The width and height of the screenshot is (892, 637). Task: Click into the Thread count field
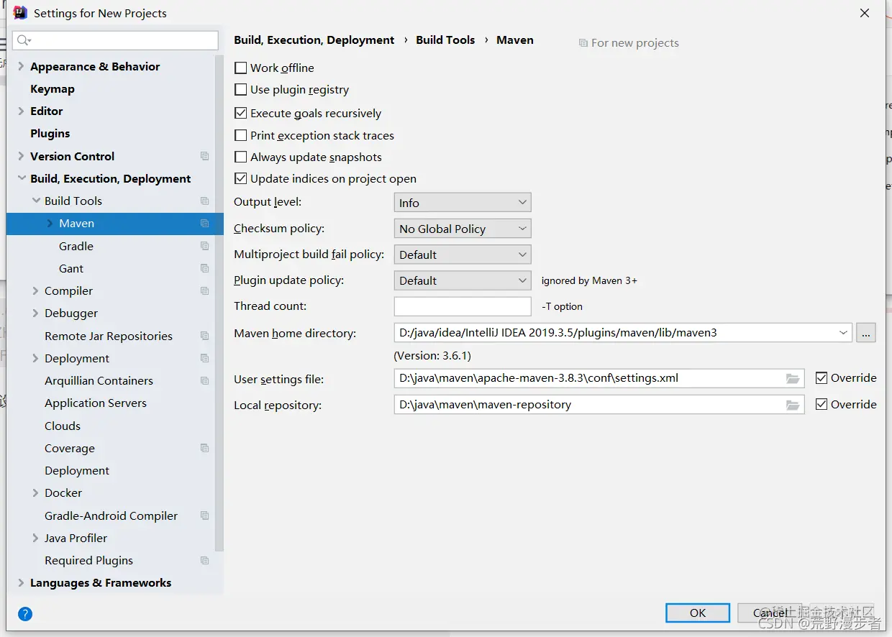point(463,306)
